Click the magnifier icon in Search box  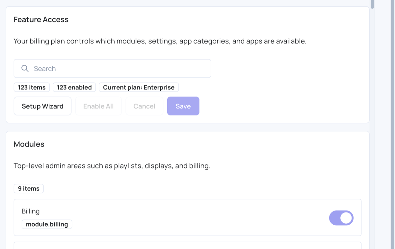point(25,68)
